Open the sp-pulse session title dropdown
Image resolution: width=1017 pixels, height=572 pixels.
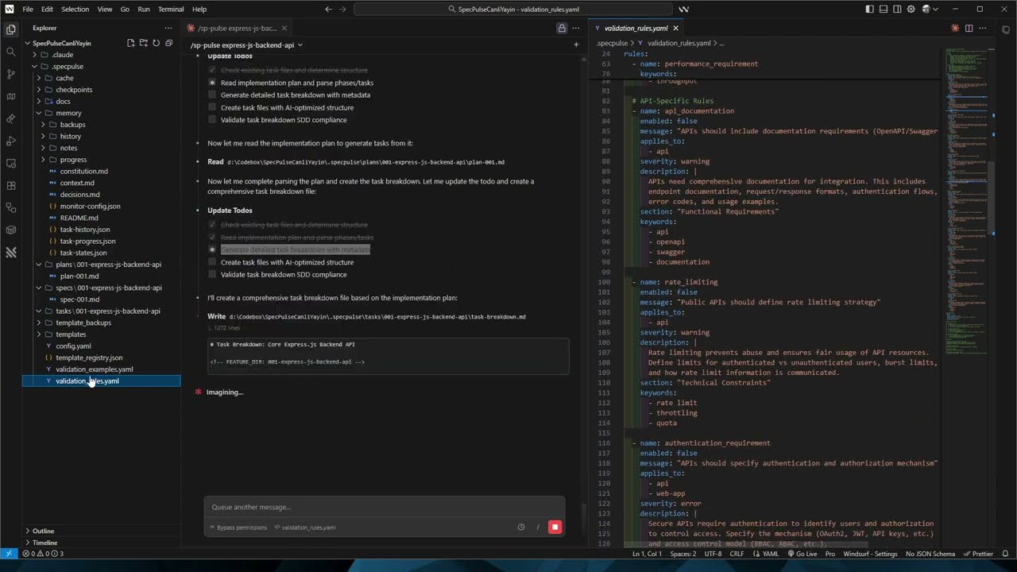pos(246,45)
